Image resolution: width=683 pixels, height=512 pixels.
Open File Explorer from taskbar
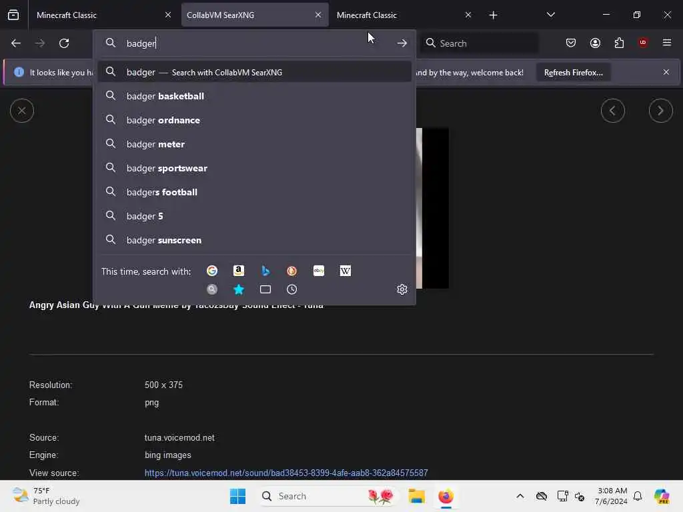pos(416,496)
